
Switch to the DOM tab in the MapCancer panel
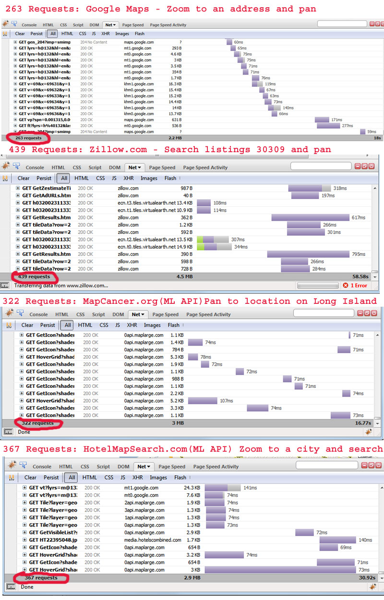pyautogui.click(x=119, y=315)
